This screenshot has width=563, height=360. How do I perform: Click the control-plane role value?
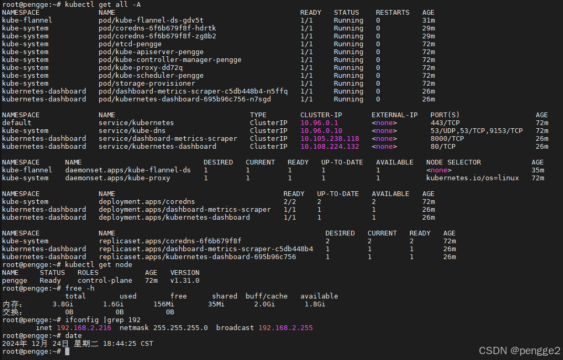[105, 281]
